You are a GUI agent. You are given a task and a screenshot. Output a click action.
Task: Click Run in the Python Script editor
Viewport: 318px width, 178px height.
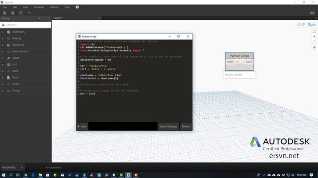[82, 127]
